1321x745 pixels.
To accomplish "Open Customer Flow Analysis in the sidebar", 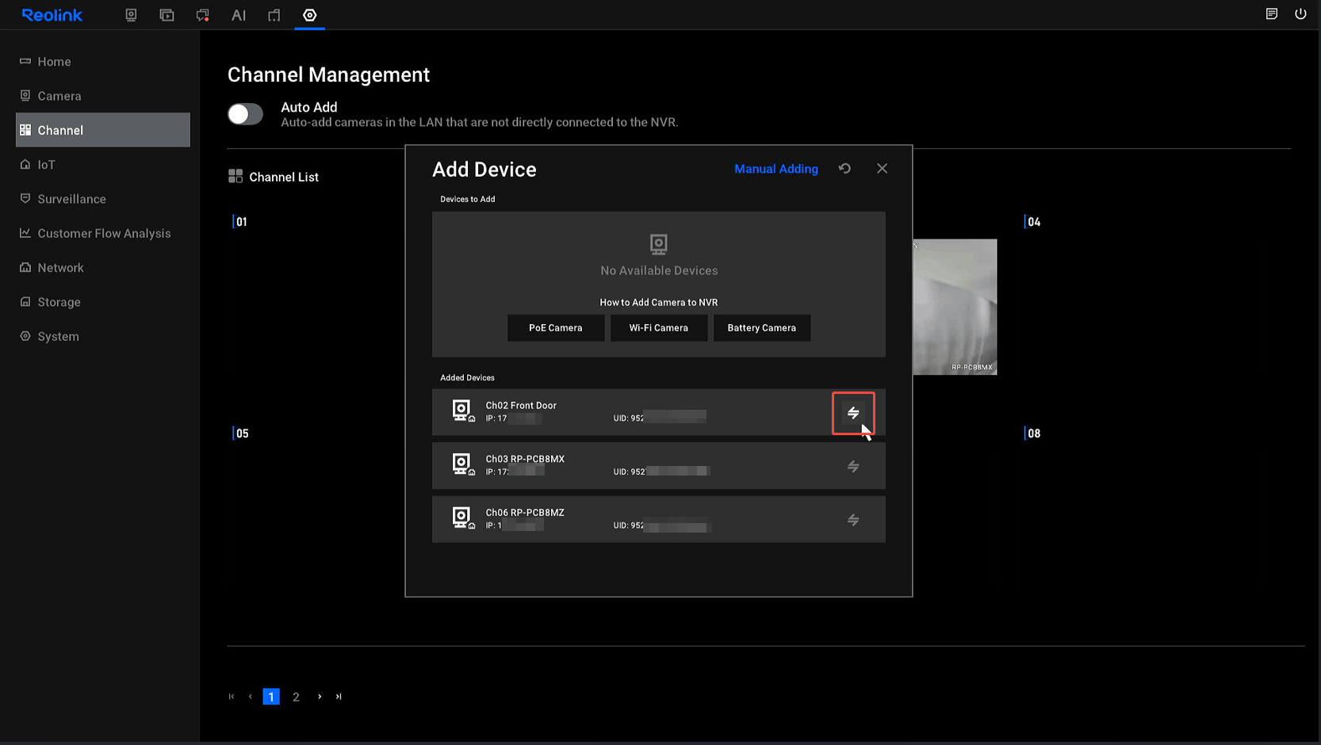I will click(x=103, y=233).
